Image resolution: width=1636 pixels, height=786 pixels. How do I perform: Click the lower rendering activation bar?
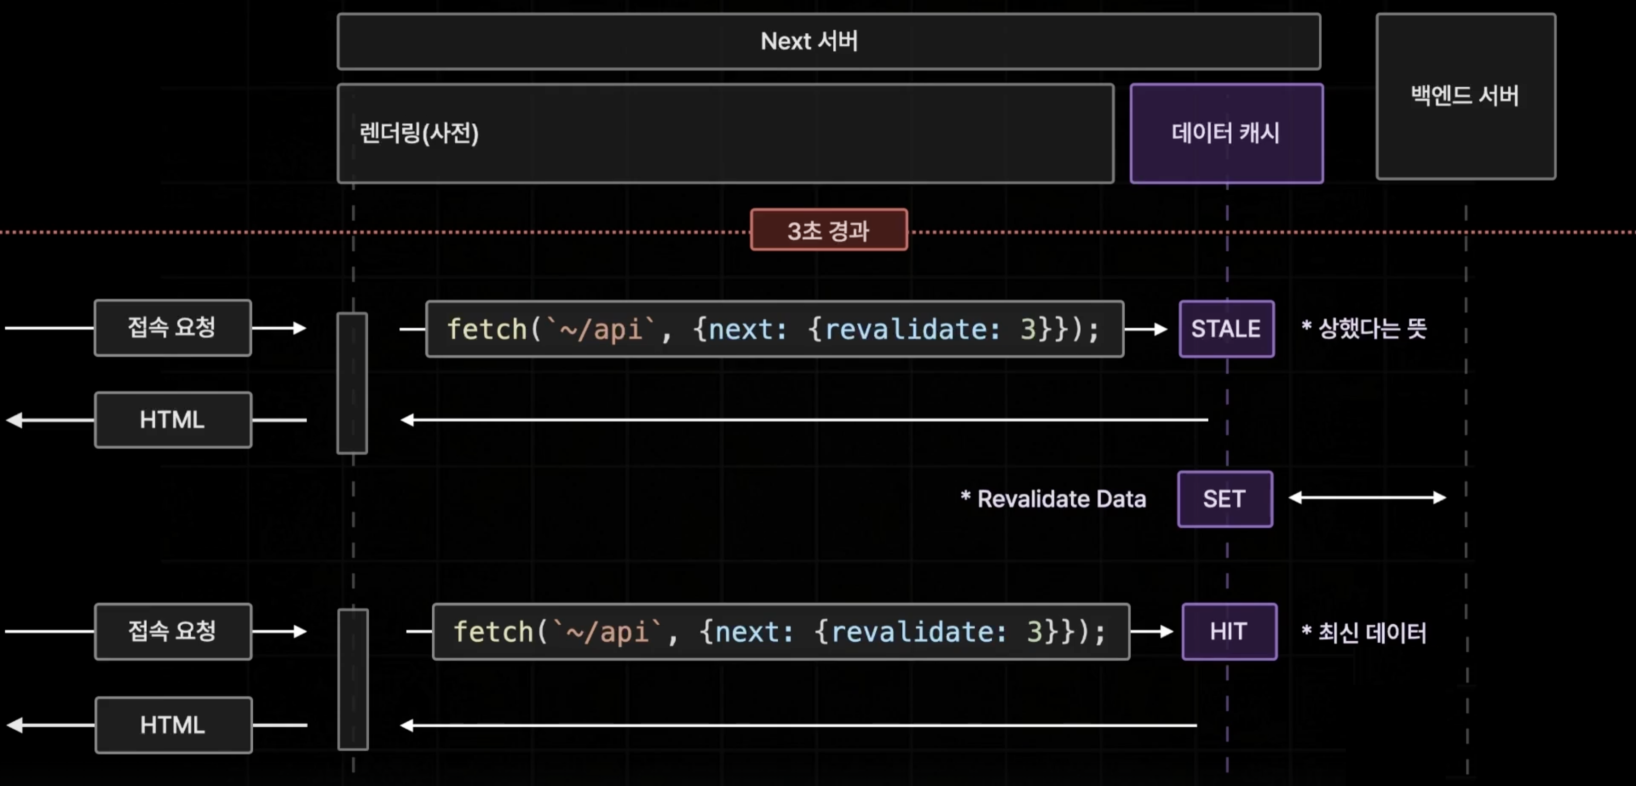353,680
